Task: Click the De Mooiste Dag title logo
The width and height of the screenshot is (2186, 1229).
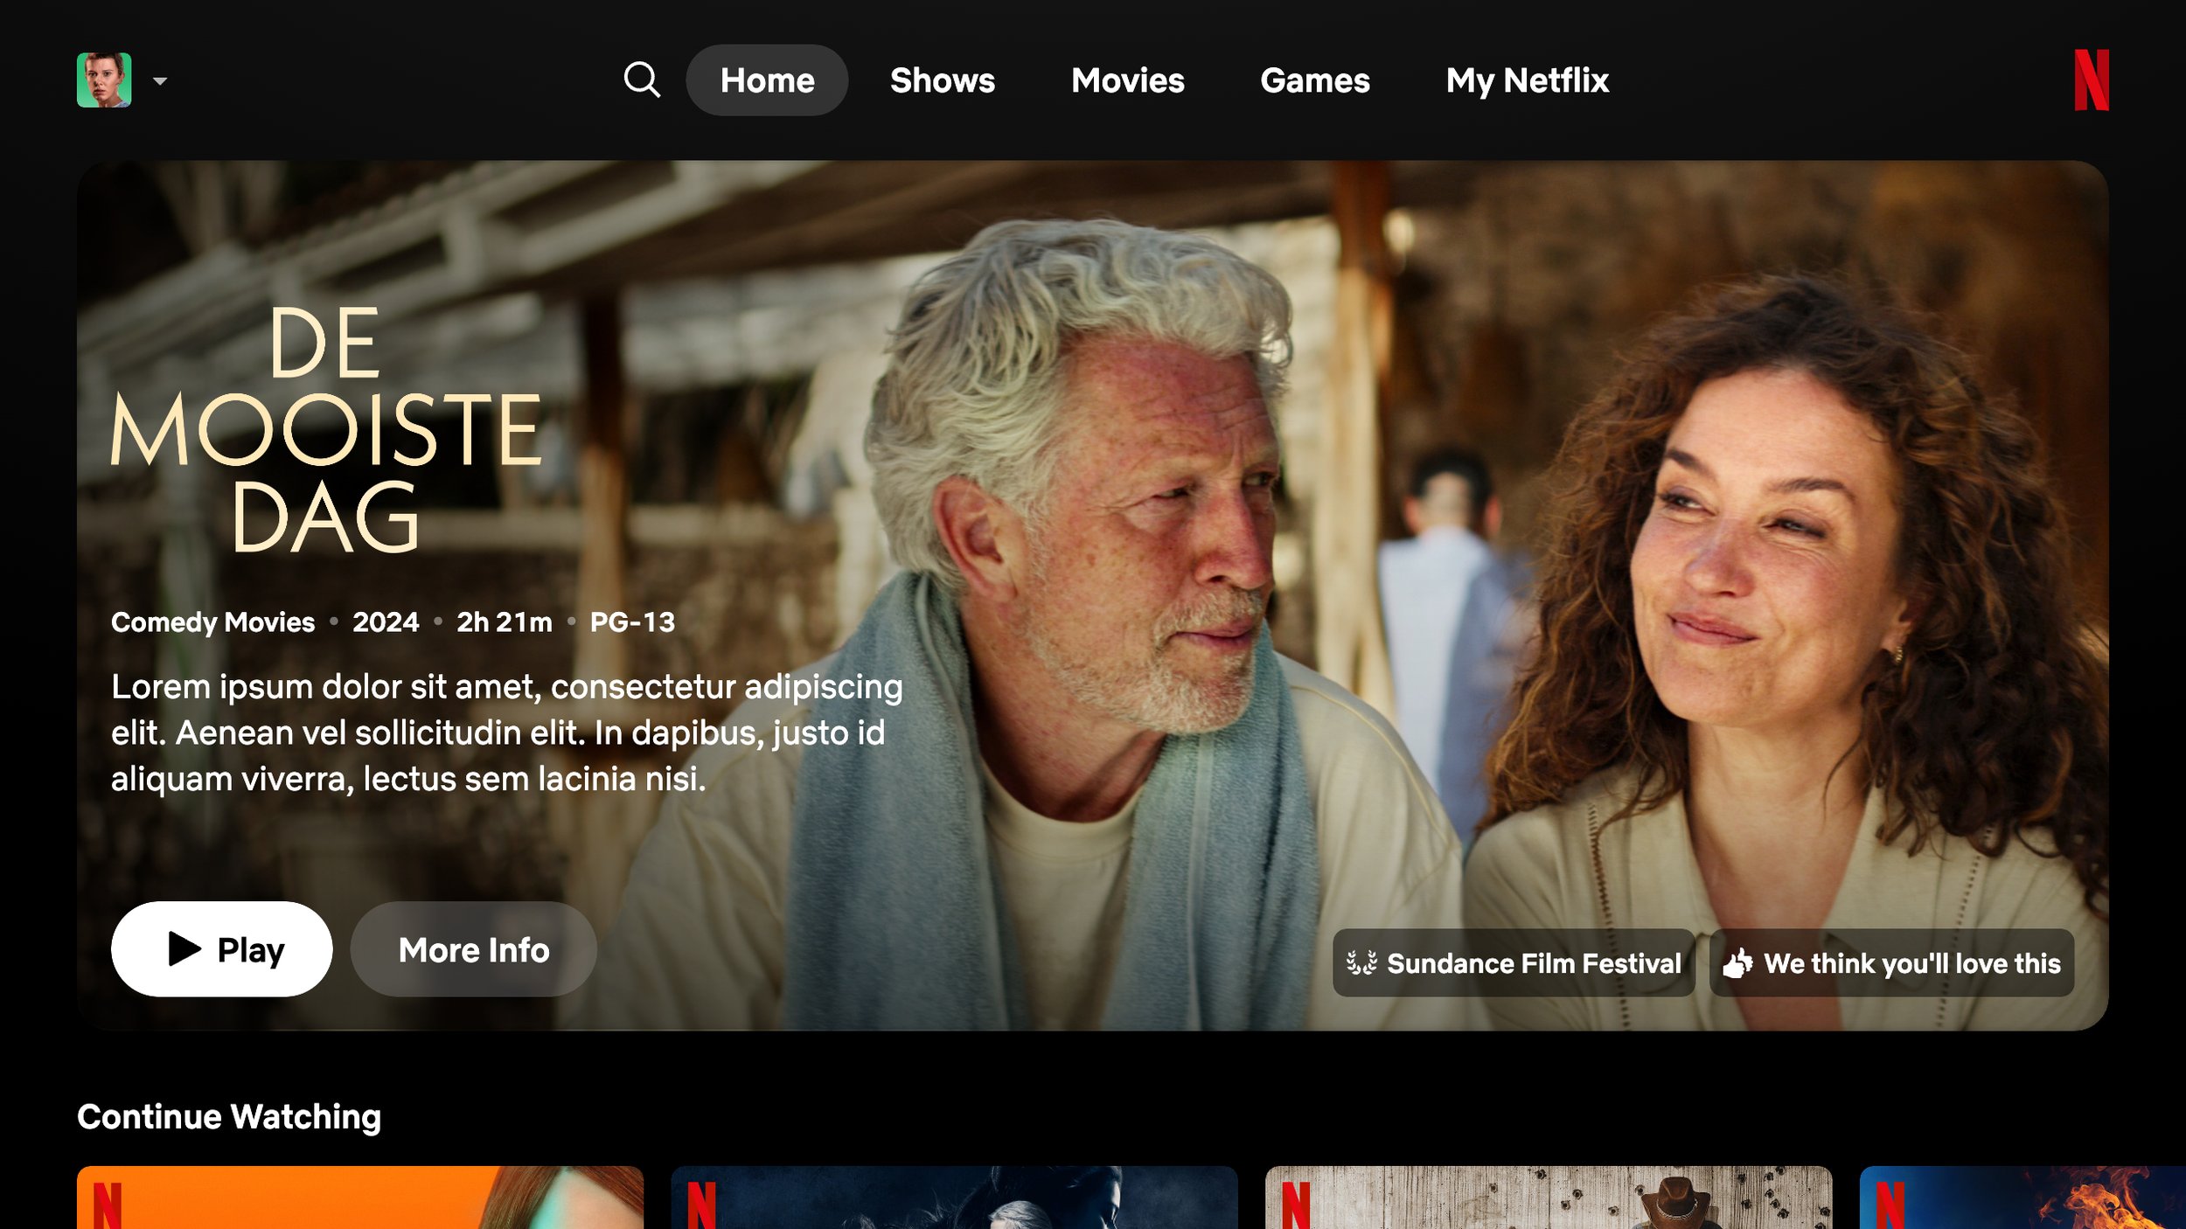Action: (325, 428)
